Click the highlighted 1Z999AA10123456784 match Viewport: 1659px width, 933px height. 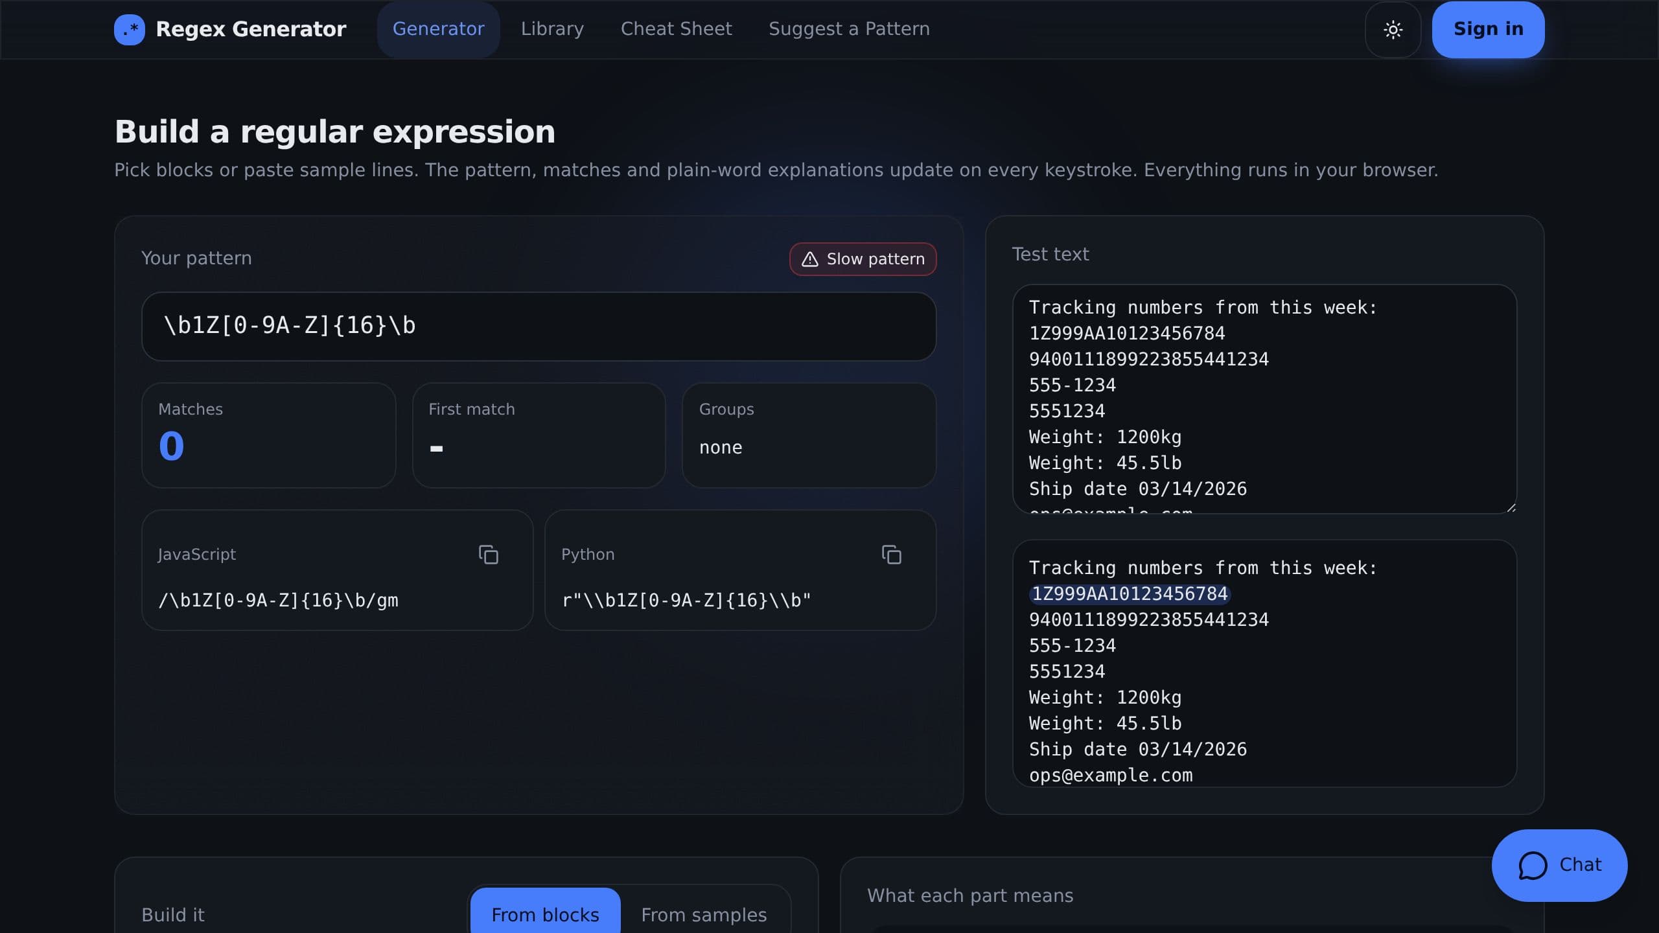(x=1129, y=593)
